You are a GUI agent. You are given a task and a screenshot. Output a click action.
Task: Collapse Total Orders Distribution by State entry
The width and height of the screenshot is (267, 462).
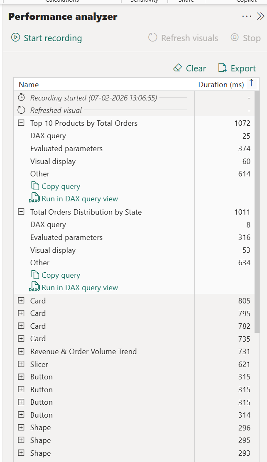(21, 212)
